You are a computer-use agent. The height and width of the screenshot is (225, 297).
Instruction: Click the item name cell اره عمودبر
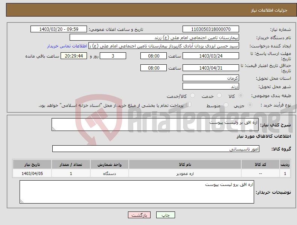click(x=185, y=173)
